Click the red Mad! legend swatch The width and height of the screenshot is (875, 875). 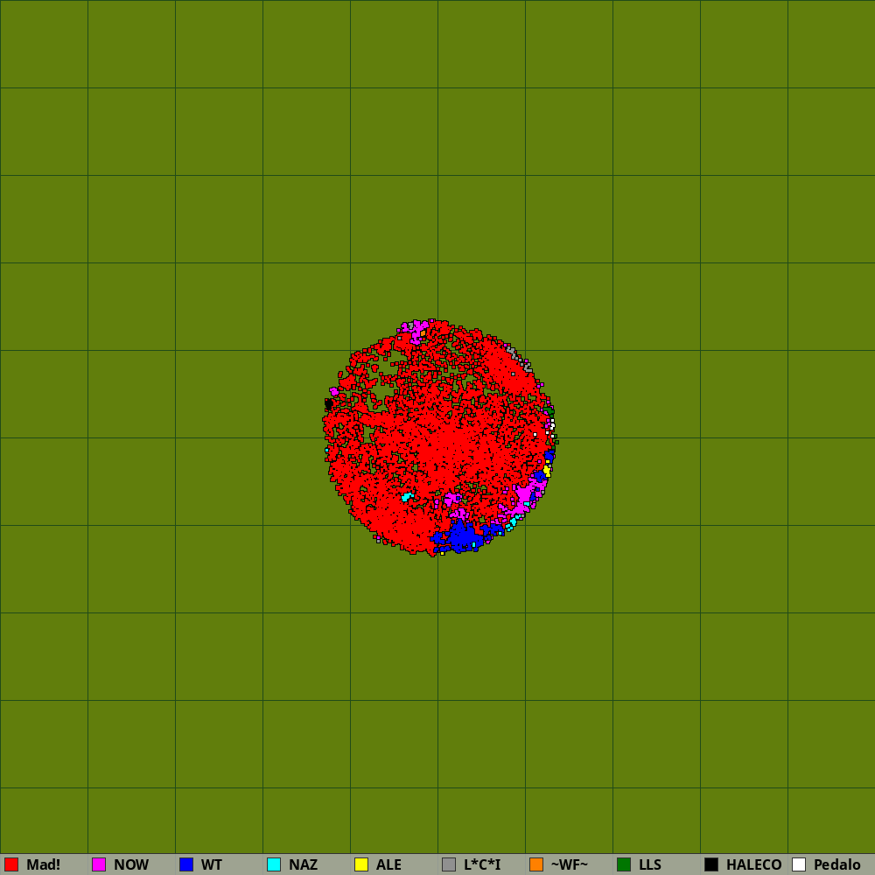(11, 864)
